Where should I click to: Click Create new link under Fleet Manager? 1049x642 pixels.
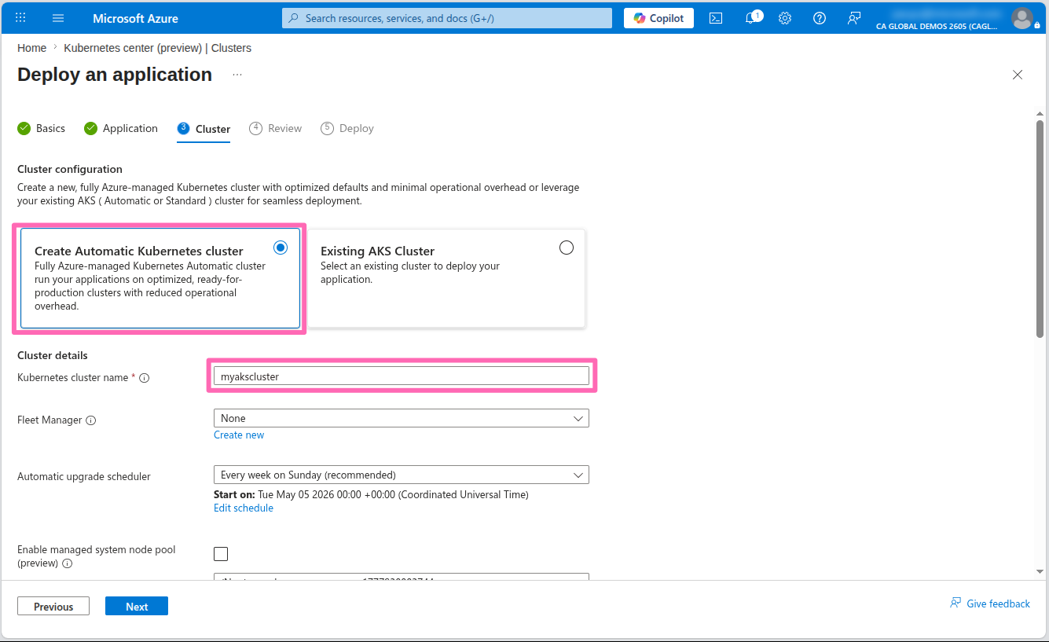click(x=239, y=435)
